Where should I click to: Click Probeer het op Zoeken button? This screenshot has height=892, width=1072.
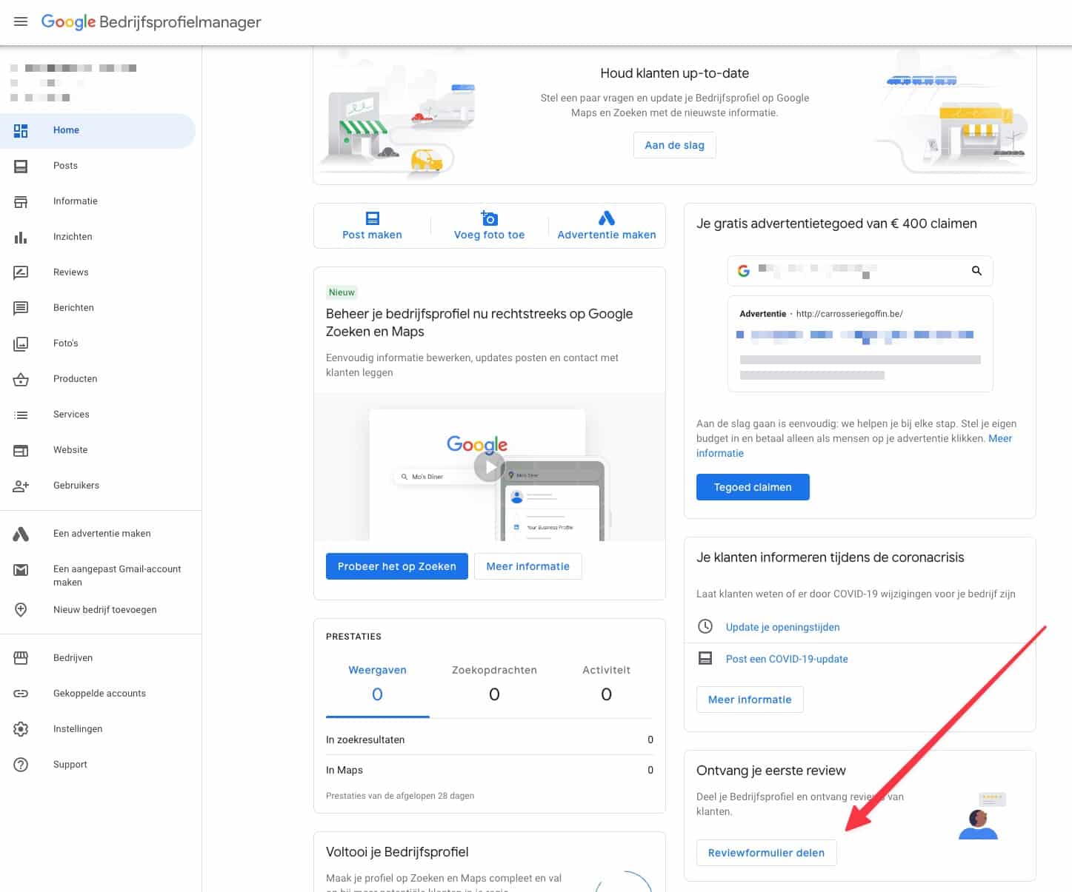tap(397, 566)
